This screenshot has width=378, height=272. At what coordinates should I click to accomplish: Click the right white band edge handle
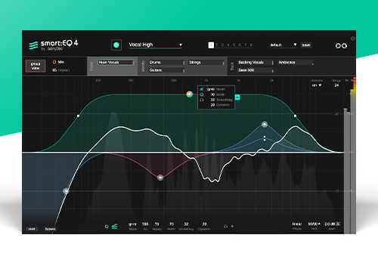[x=295, y=116]
